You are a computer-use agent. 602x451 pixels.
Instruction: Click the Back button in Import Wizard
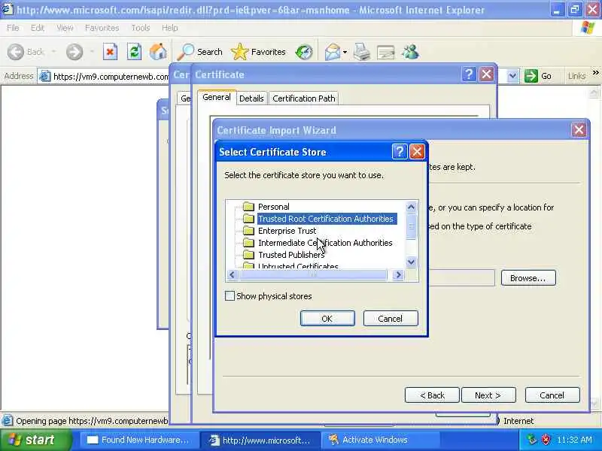click(432, 395)
